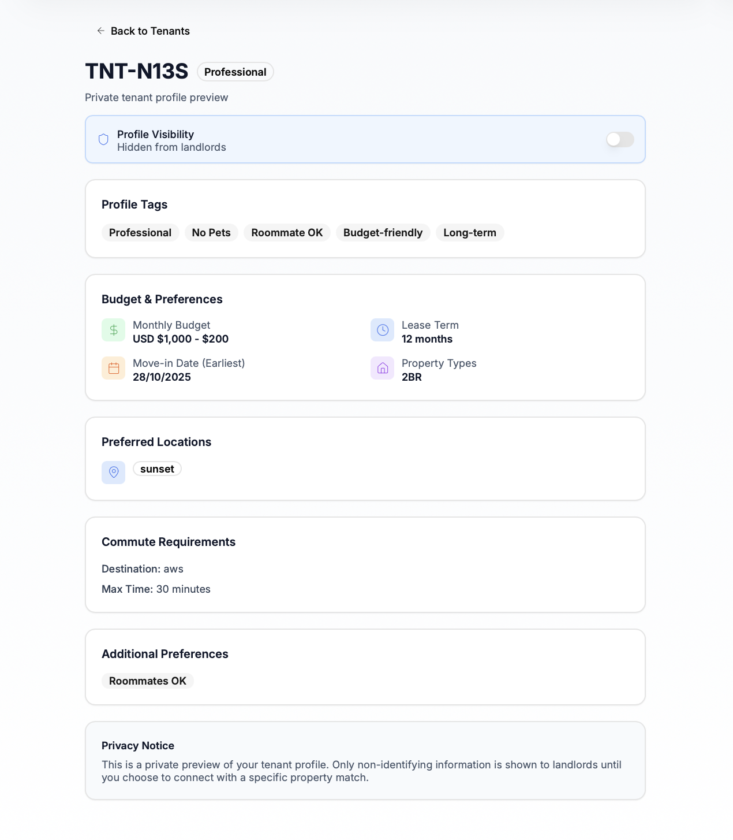
Task: Click the sunset location chip
Action: pos(157,469)
